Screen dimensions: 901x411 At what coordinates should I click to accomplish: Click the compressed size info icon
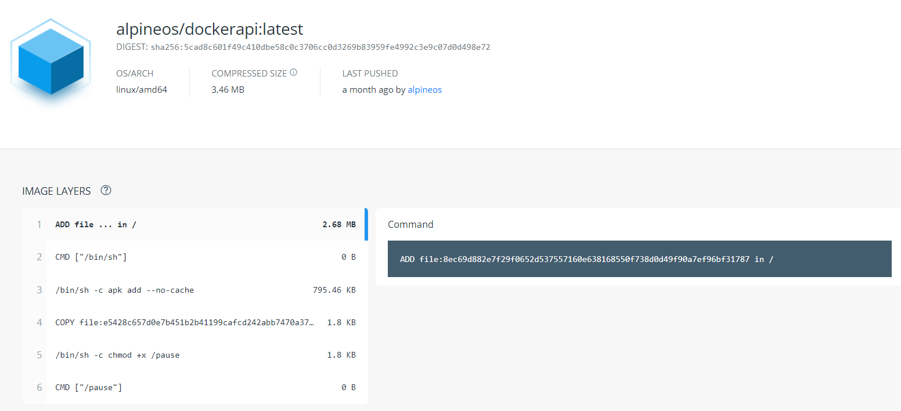click(x=294, y=72)
